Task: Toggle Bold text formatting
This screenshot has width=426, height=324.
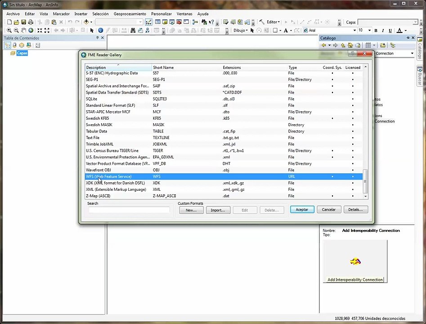Action: point(376,31)
